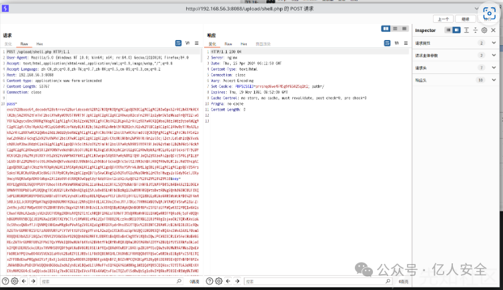Click the Burp Suite logo icon

click(x=5, y=8)
